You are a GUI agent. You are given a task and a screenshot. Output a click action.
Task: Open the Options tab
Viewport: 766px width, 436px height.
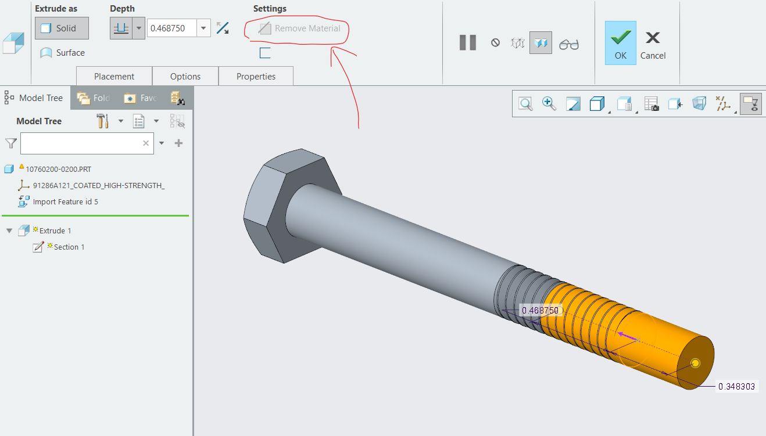tap(185, 76)
